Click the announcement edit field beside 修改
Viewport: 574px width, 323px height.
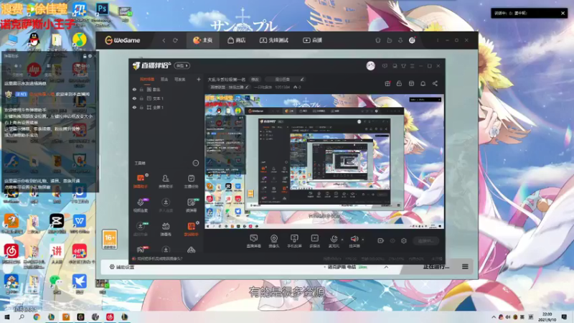click(x=285, y=79)
